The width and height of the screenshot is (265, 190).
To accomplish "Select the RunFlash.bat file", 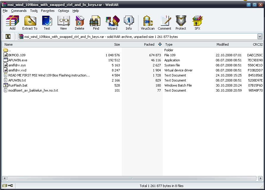I will [x=15, y=85].
